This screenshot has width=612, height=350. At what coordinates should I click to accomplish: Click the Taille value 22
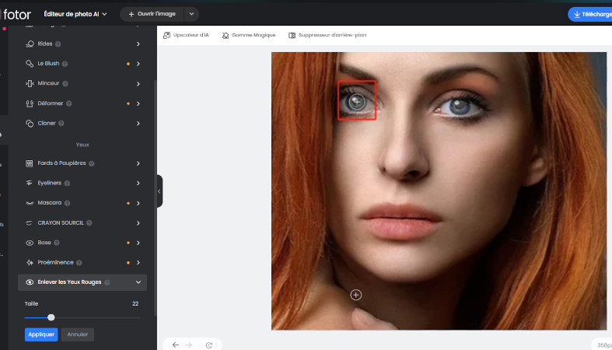(x=135, y=303)
